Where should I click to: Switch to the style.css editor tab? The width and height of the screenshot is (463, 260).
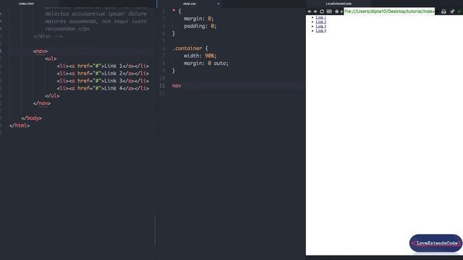tap(190, 4)
